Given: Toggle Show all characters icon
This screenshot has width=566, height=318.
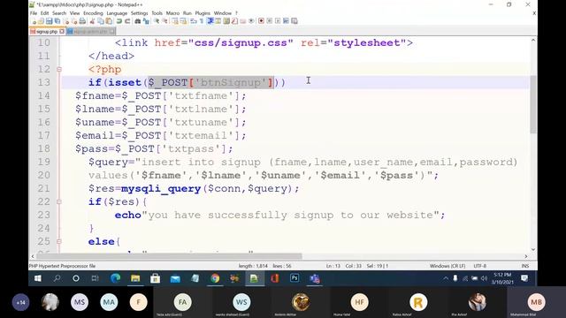Looking at the screenshot, I should coord(202,21).
